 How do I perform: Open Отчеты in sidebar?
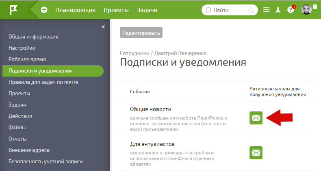tap(17, 139)
